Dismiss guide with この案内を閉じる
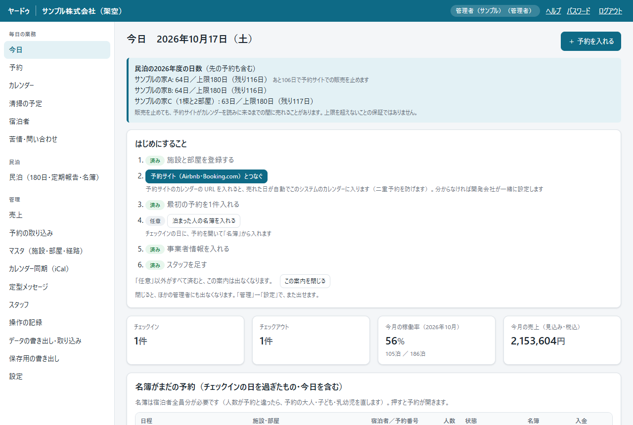This screenshot has width=633, height=425. 305,281
